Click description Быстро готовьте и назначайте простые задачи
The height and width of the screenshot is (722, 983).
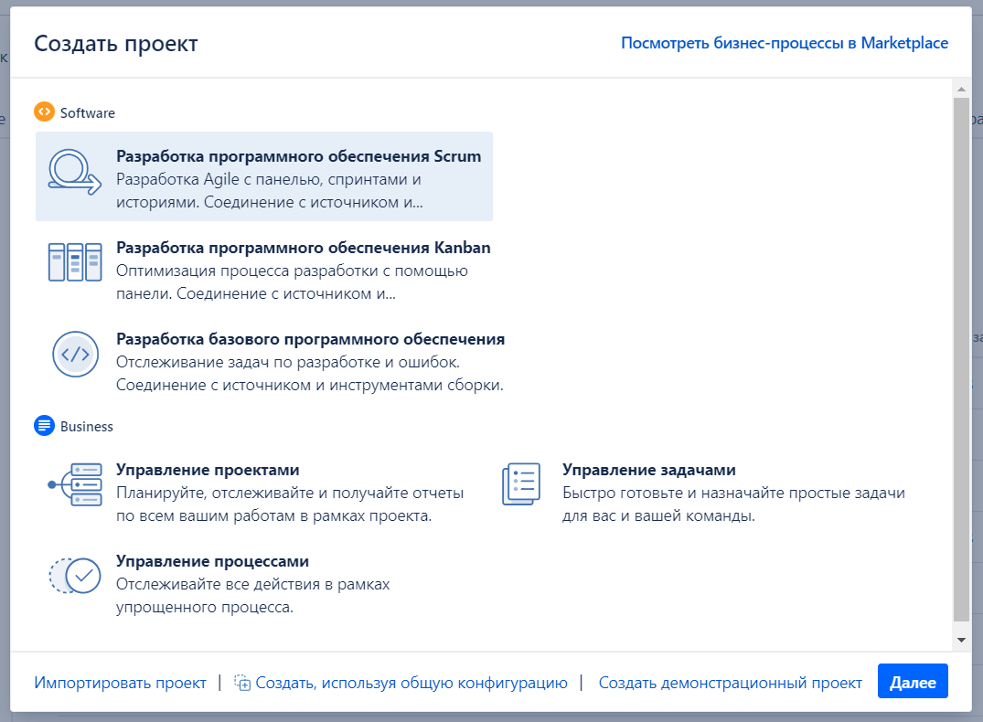click(733, 504)
